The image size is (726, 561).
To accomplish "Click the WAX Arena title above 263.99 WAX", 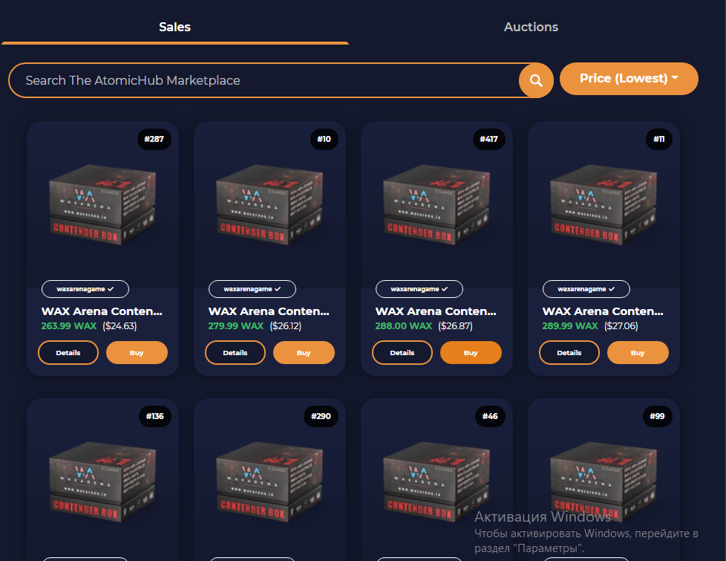I will (102, 311).
